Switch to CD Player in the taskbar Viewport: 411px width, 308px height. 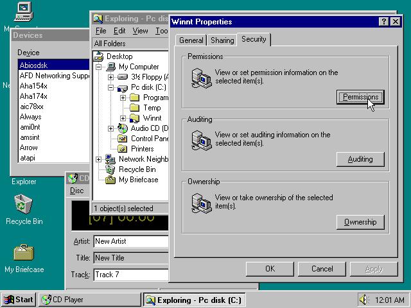coord(90,300)
